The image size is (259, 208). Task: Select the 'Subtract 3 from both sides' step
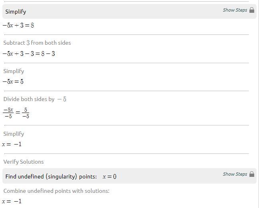click(37, 43)
